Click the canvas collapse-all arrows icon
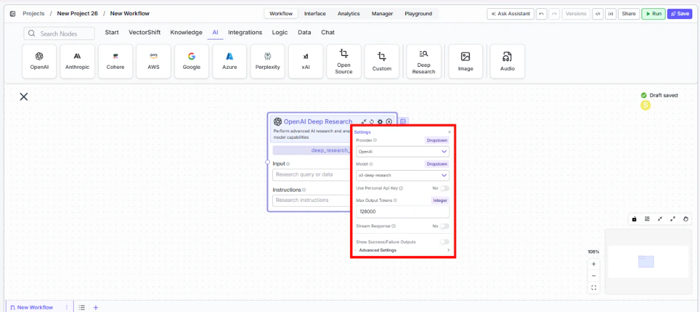 click(x=660, y=219)
